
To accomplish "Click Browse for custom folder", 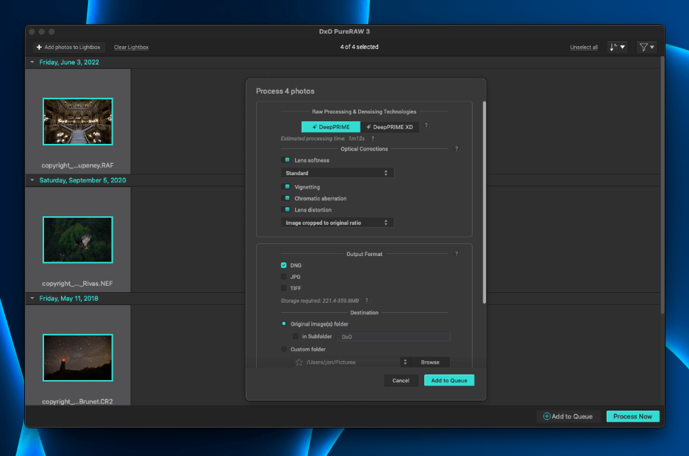I will point(430,362).
